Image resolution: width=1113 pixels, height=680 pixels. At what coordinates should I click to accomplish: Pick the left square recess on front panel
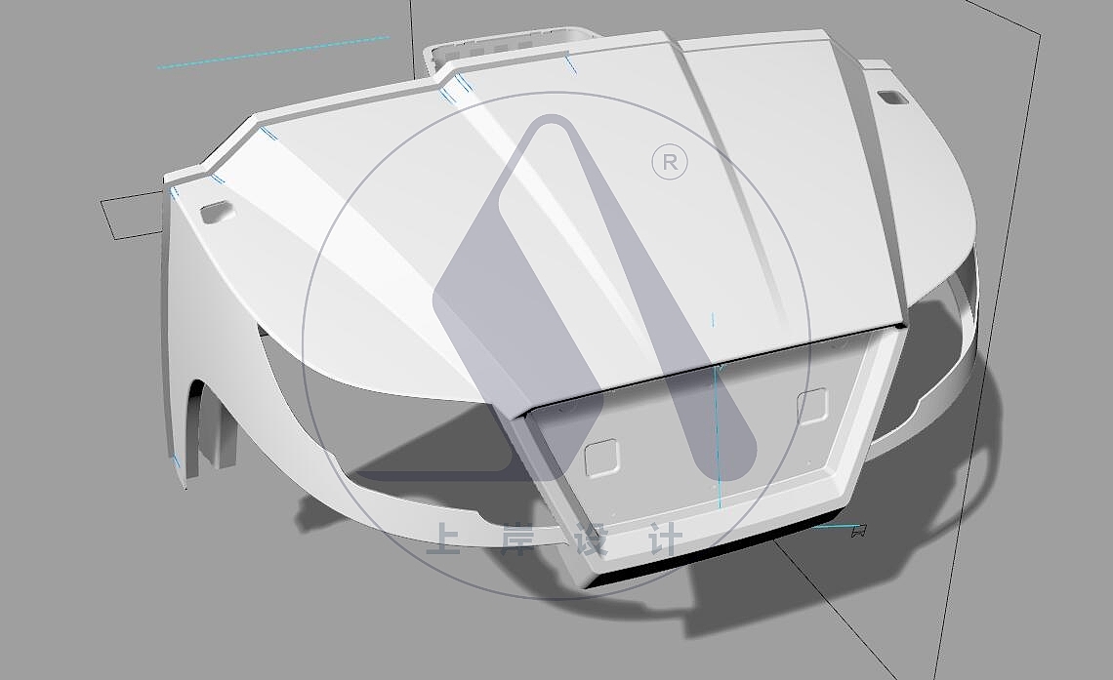point(601,458)
